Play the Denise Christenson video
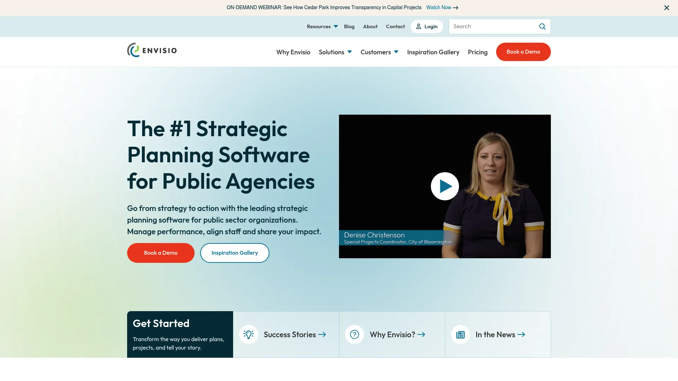This screenshot has height=381, width=678. pos(445,186)
